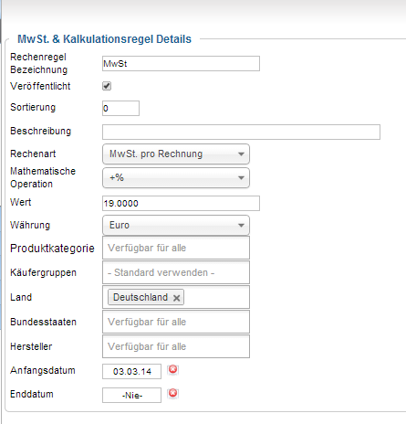Image resolution: width=406 pixels, height=424 pixels.
Task: Click the Enddatum label
Action: [x=32, y=394]
